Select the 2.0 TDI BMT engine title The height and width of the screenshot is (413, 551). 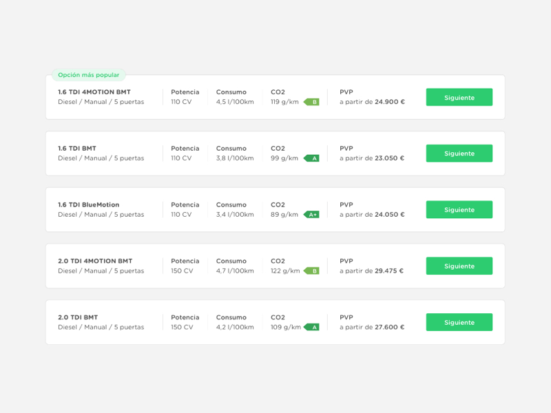tap(78, 317)
